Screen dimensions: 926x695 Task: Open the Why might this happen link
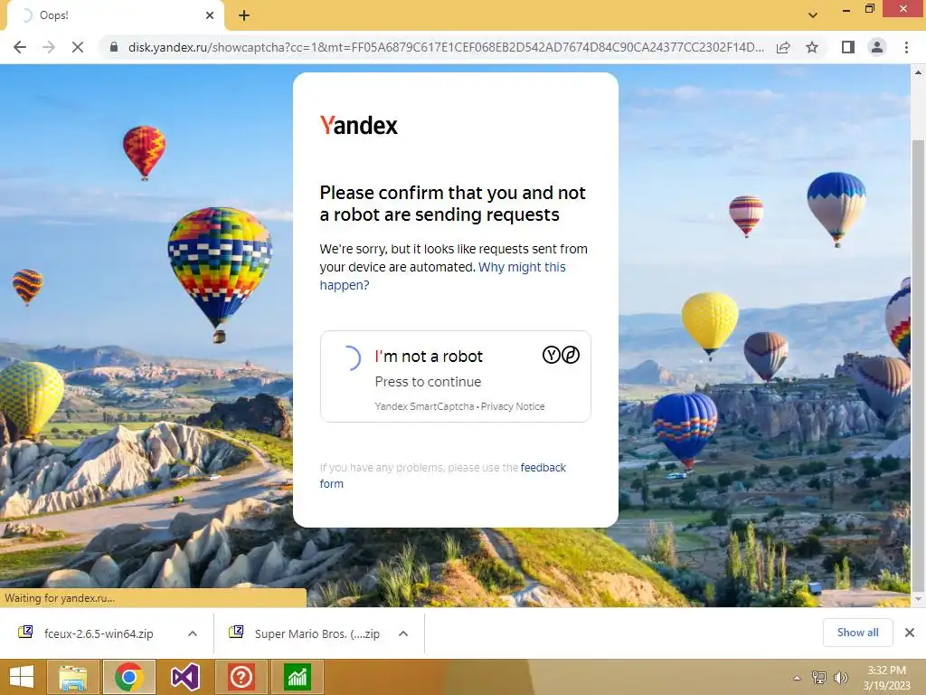[x=442, y=276]
